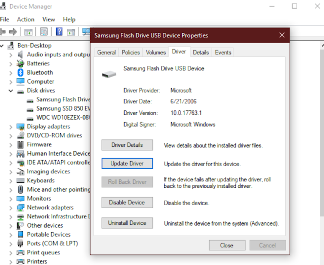Open the File menu
The image size is (324, 265).
tap(5, 19)
